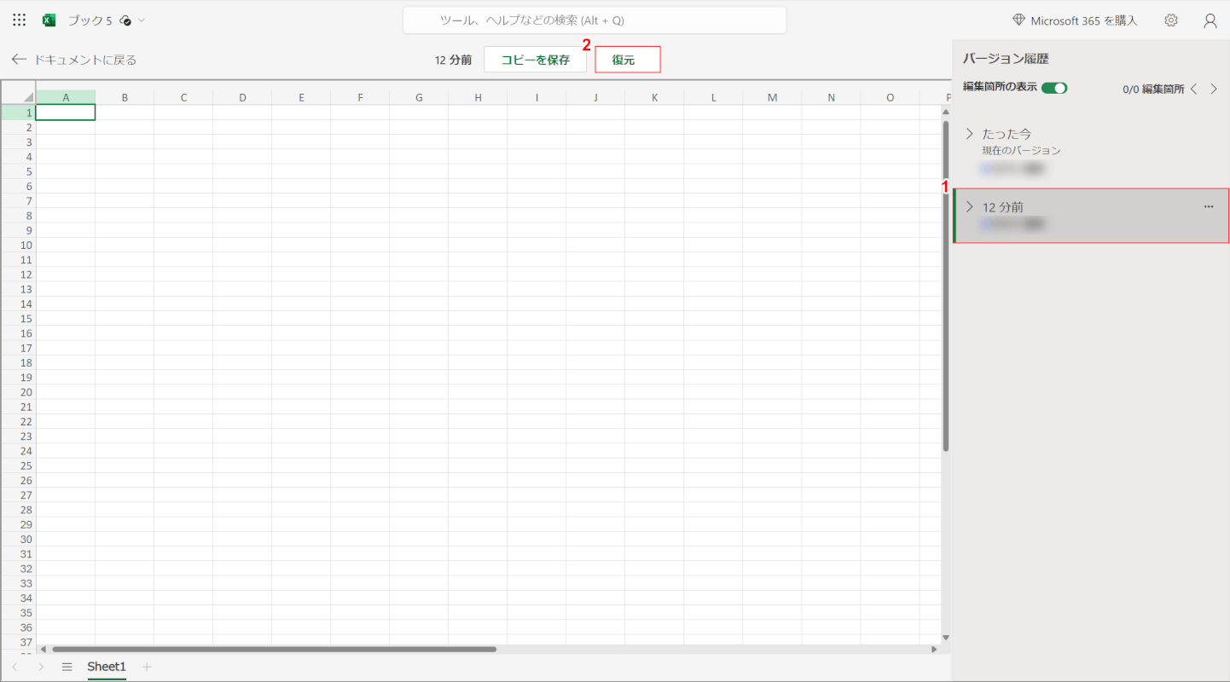Click the saved-status cloud icon by ブック 5
1230x682 pixels.
coord(126,20)
